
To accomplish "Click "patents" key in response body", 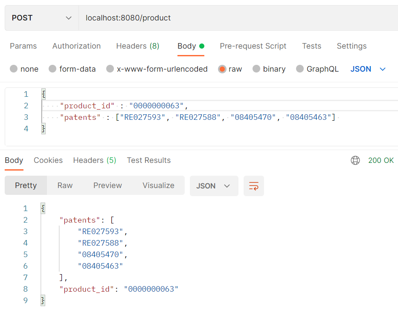I will click(x=80, y=220).
